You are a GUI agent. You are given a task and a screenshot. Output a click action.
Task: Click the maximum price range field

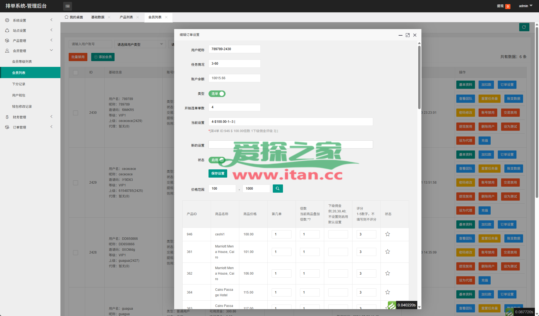pos(256,189)
